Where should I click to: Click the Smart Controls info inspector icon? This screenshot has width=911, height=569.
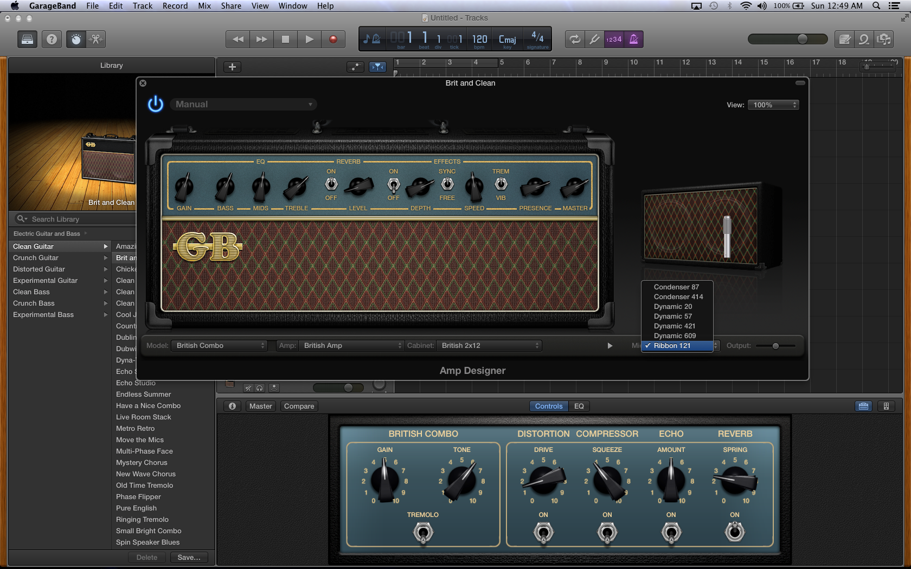point(232,406)
